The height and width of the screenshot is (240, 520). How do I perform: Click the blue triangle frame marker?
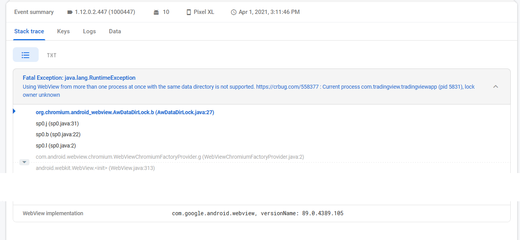tap(14, 111)
